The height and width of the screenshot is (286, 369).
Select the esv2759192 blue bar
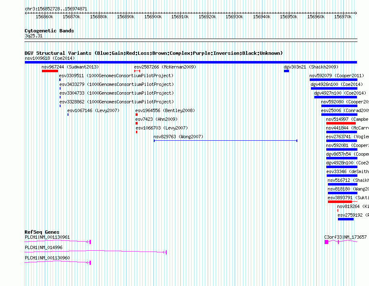(346, 219)
